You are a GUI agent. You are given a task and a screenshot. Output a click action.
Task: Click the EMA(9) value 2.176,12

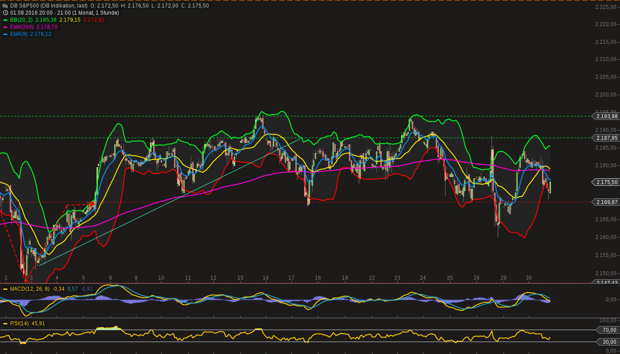click(x=41, y=34)
